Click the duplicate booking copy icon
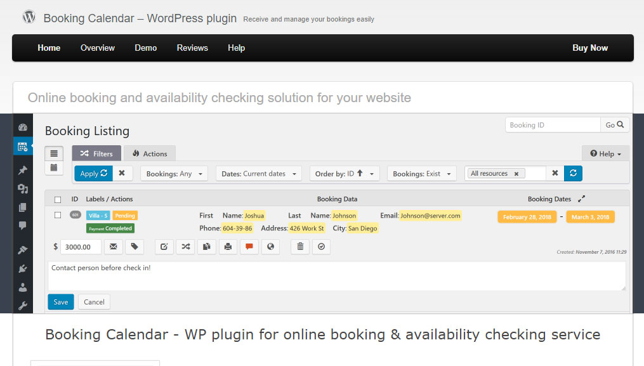644x366 pixels. pos(206,247)
